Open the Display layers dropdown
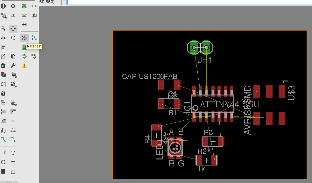 click(4, 16)
